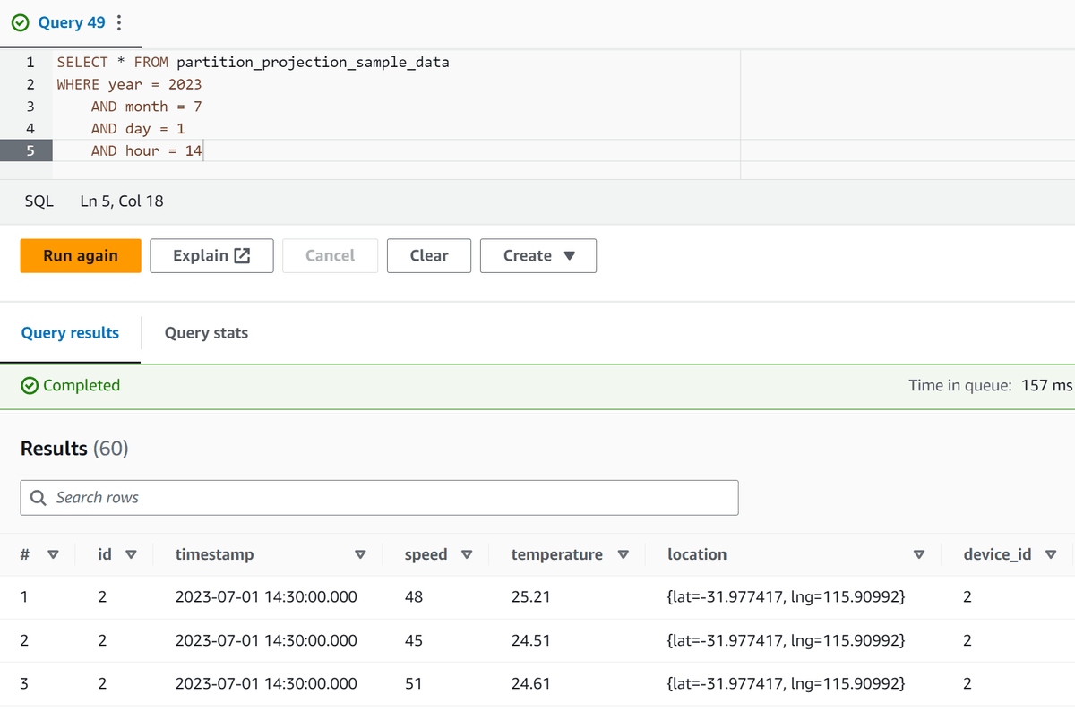The height and width of the screenshot is (711, 1075).
Task: Click the Cancel button
Action: click(330, 255)
